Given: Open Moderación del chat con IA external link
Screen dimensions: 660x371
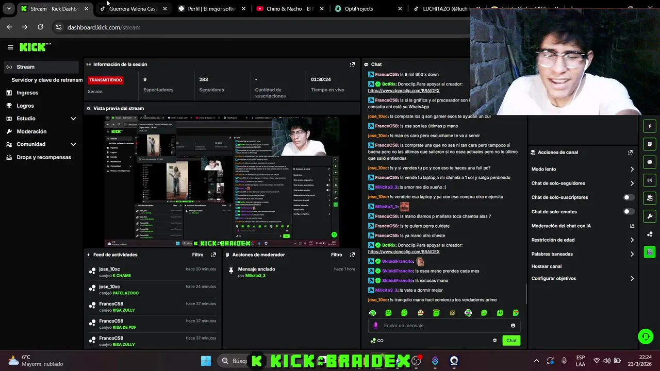Looking at the screenshot, I should [x=632, y=226].
